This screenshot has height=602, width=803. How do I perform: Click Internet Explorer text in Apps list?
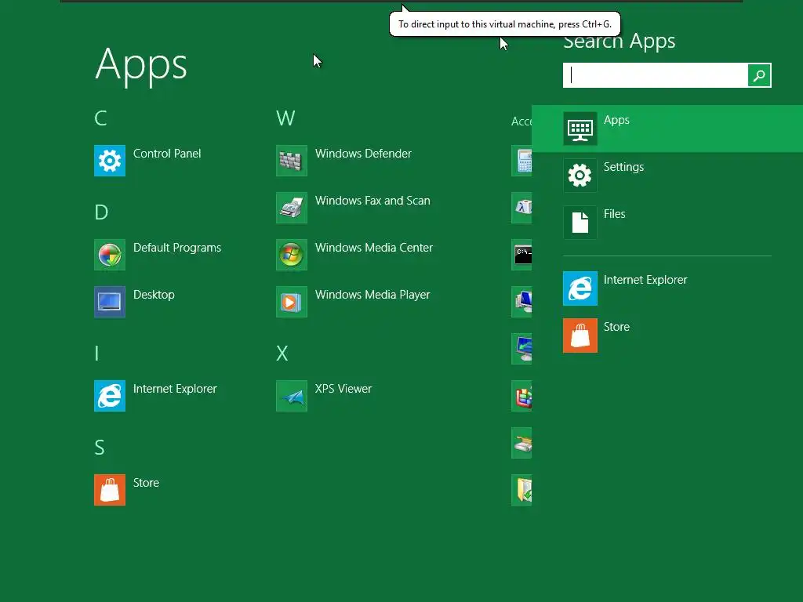click(175, 389)
